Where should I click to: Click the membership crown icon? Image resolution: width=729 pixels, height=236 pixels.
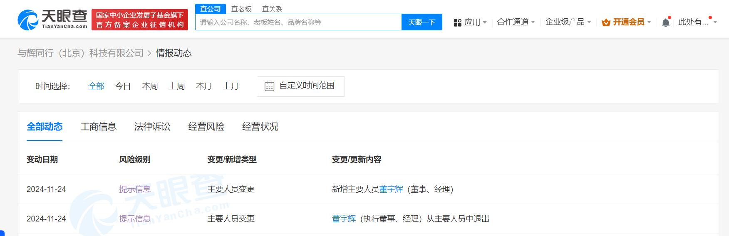606,22
